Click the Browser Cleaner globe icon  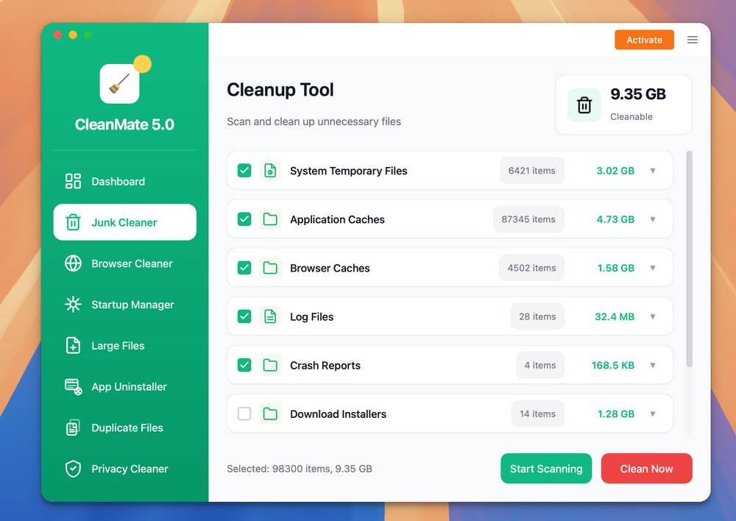pyautogui.click(x=73, y=263)
